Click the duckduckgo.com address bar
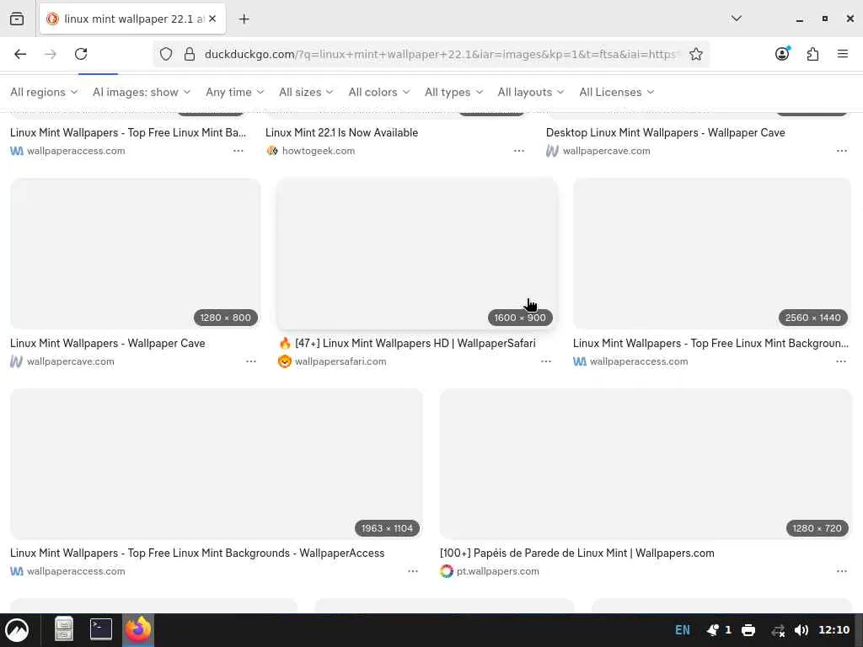 pos(440,54)
